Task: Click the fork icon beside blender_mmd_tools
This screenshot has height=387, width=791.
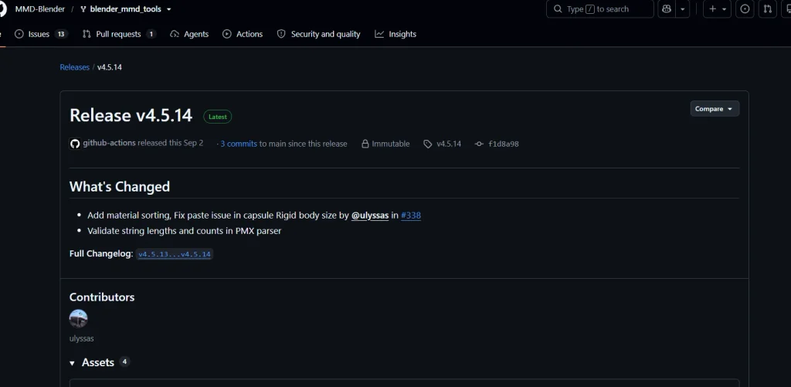Action: (x=83, y=9)
